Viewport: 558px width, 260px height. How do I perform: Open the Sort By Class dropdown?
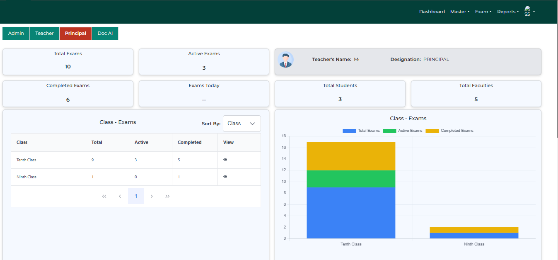click(242, 124)
